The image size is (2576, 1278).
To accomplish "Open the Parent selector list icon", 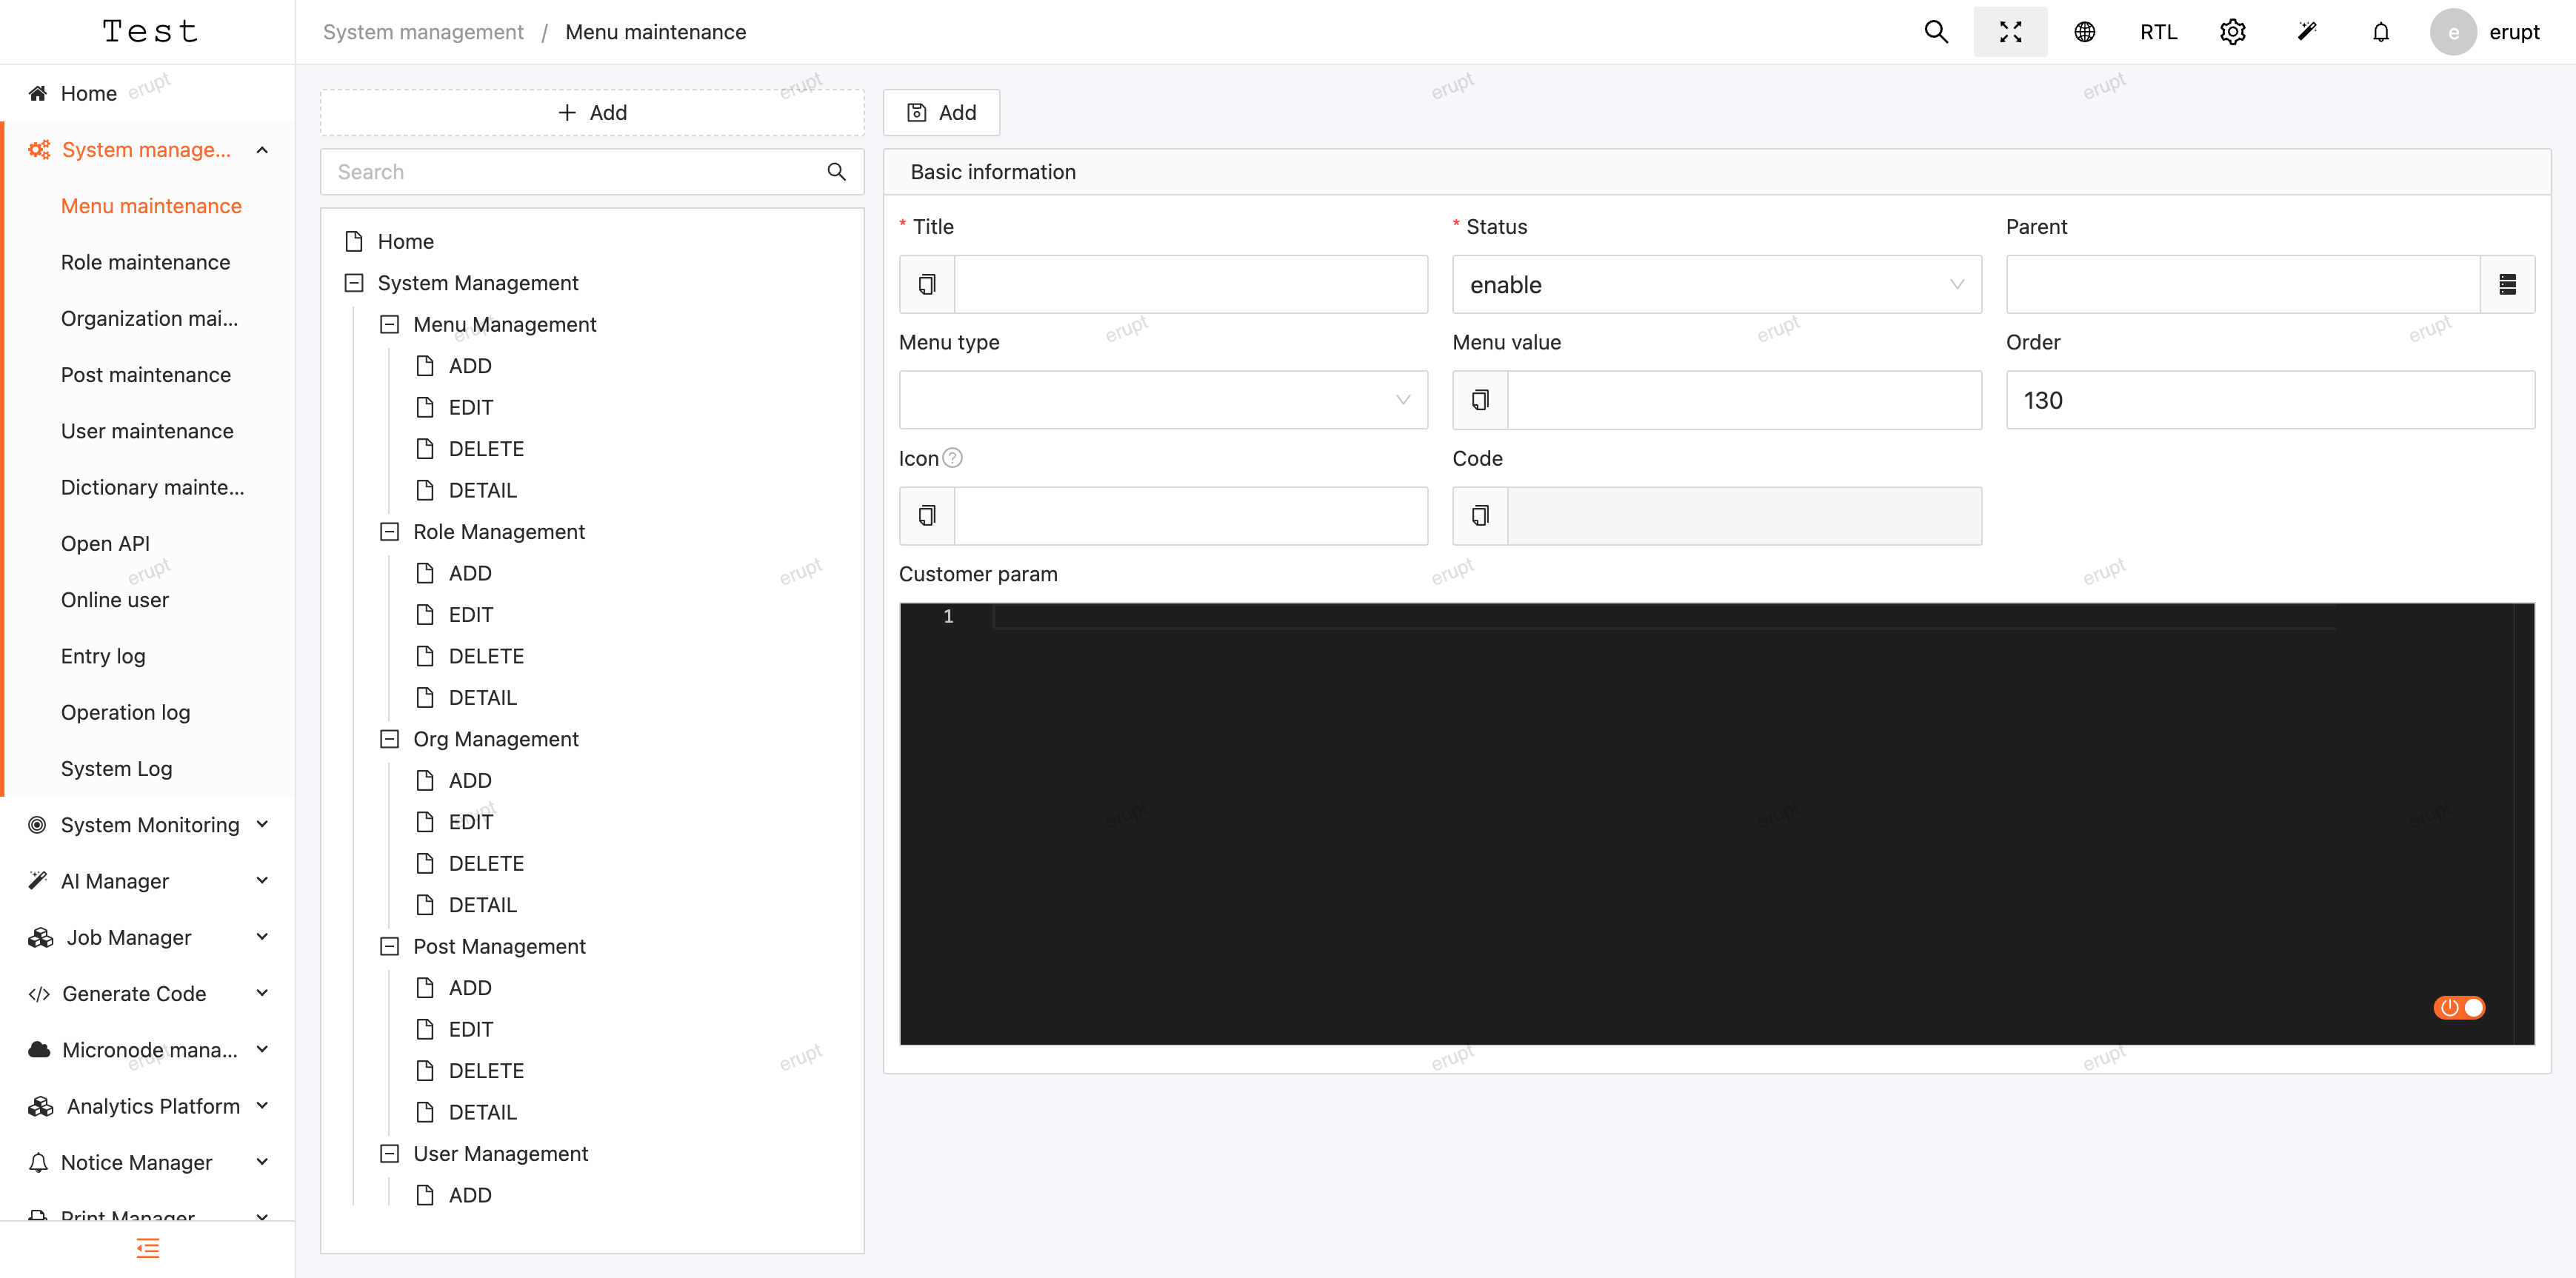I will (2508, 285).
